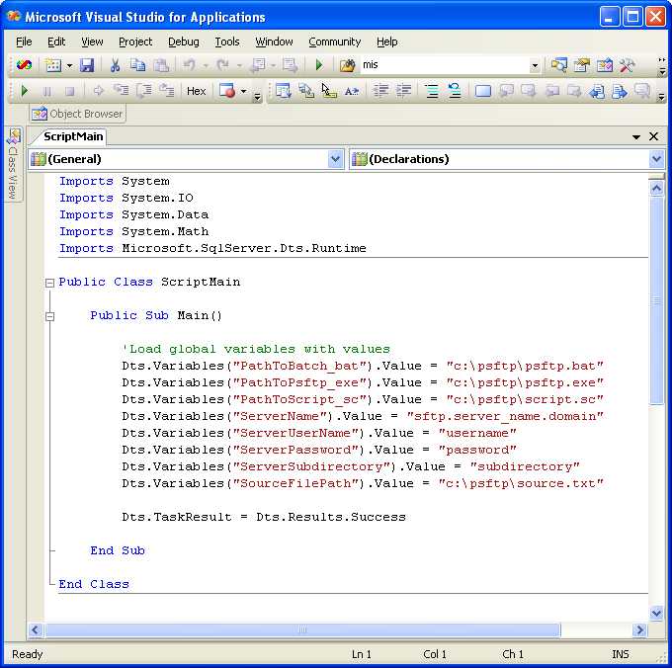Click the vertical scrollbar down arrow

click(656, 613)
